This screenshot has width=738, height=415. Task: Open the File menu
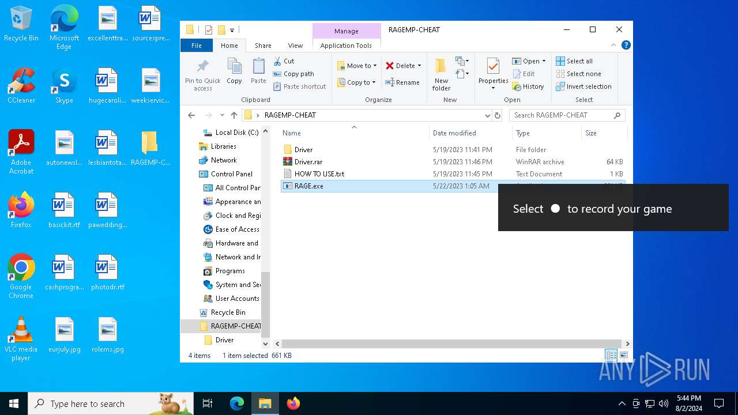[197, 46]
